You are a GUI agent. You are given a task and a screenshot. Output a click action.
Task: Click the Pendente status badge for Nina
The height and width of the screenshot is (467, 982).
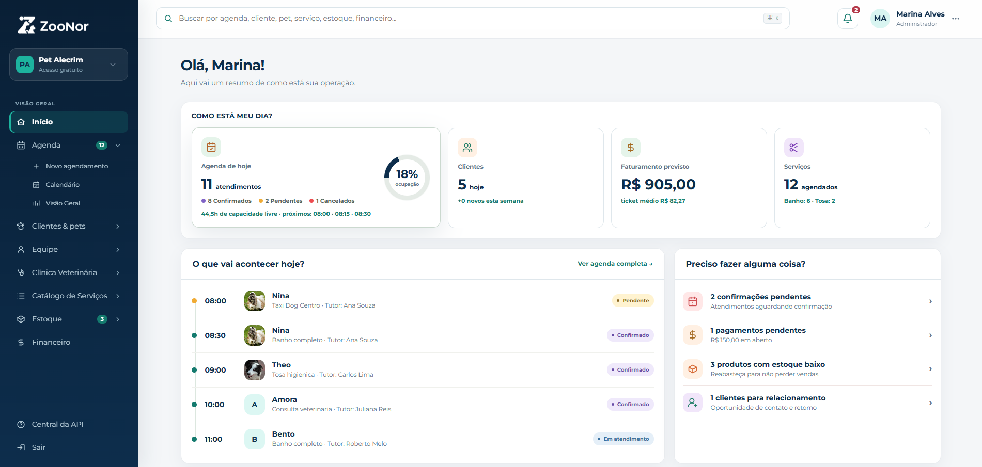(x=633, y=301)
